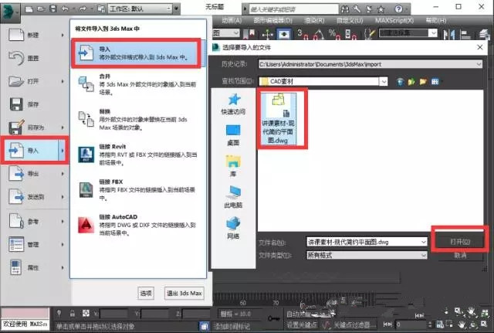Image resolution: width=494 pixels, height=333 pixels.
Task: Click the 退出 3ds Max button
Action: pos(184,294)
